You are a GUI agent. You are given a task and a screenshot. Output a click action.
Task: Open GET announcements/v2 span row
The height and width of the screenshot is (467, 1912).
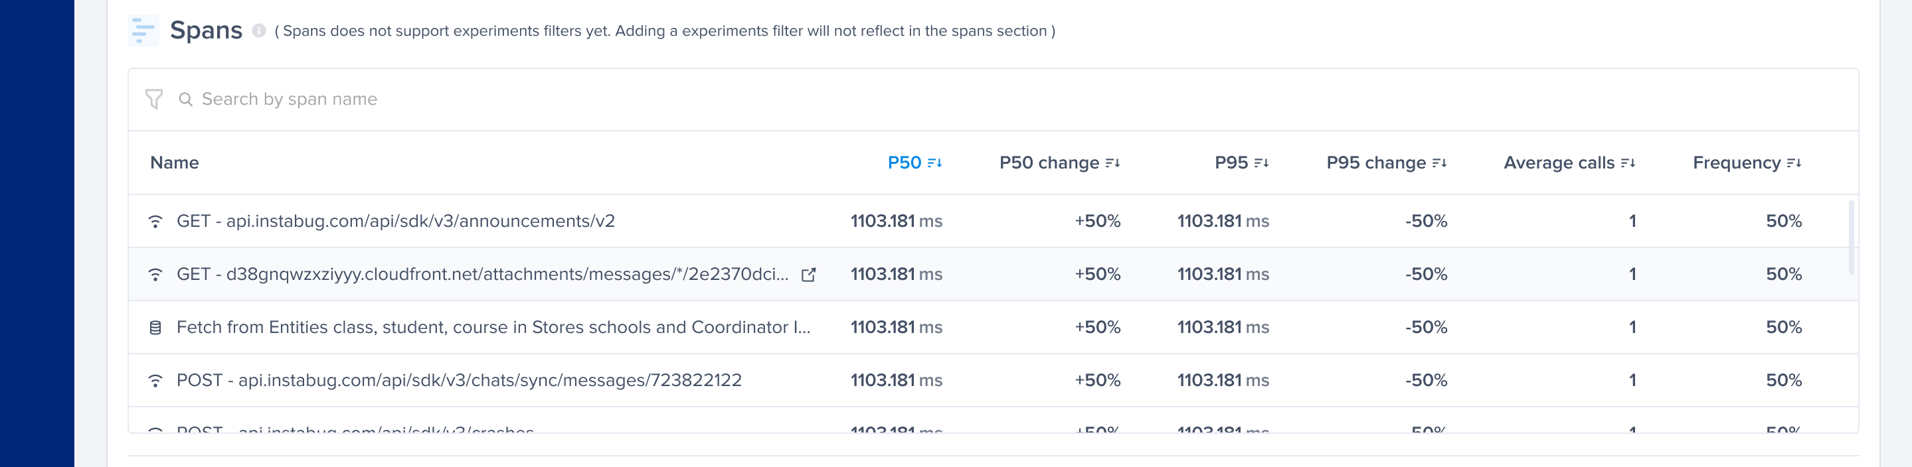tap(396, 221)
